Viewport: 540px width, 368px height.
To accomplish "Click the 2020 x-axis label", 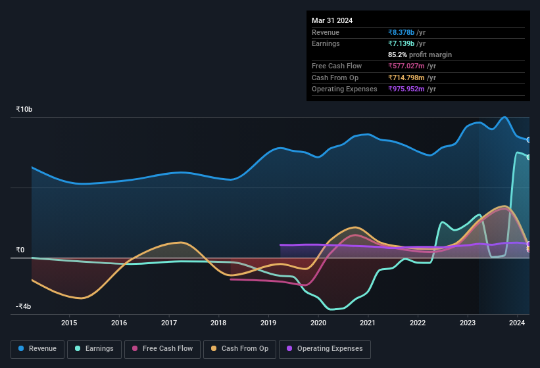I will point(318,323).
